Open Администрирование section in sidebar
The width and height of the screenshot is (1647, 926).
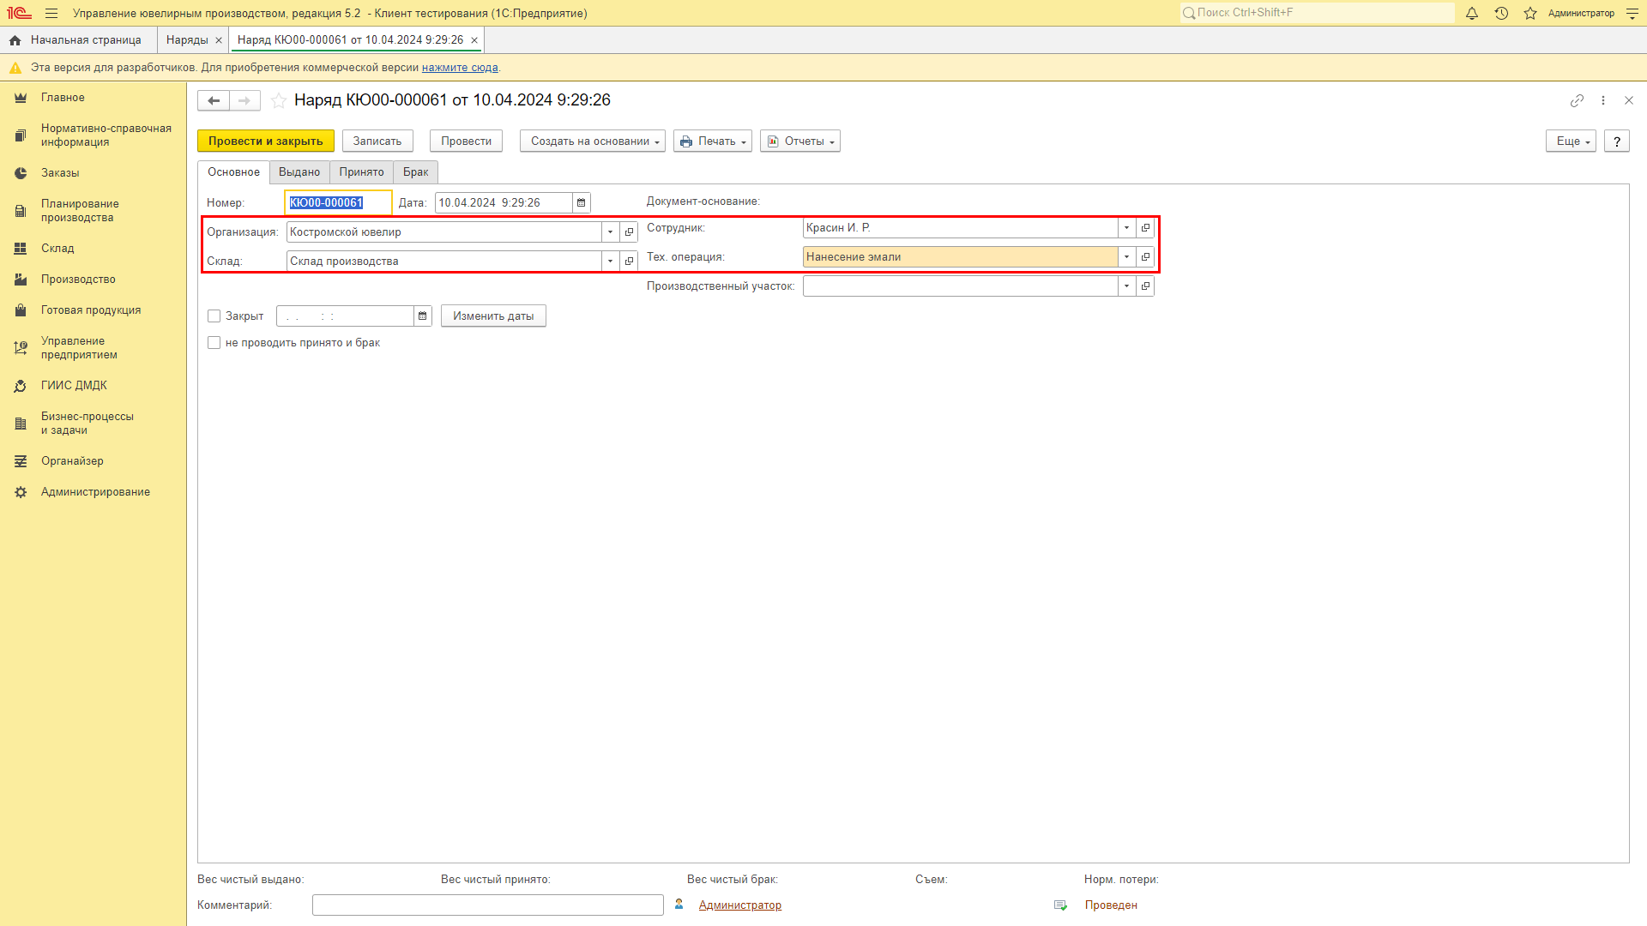[95, 492]
